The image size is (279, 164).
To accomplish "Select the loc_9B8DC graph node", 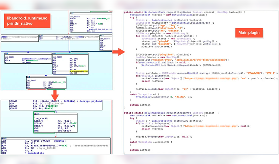I will coord(46,82).
